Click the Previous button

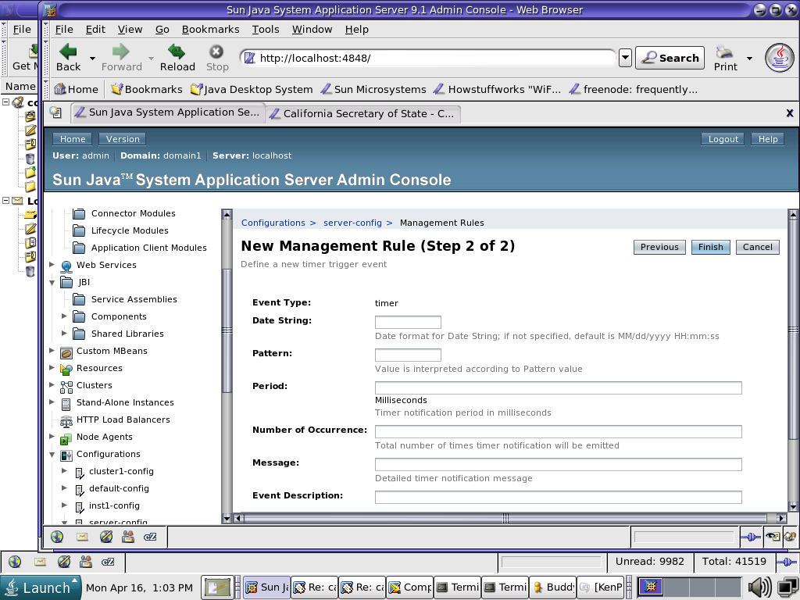pyautogui.click(x=659, y=247)
